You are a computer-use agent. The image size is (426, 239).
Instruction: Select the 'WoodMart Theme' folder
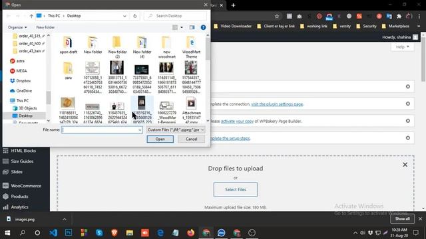(191, 47)
